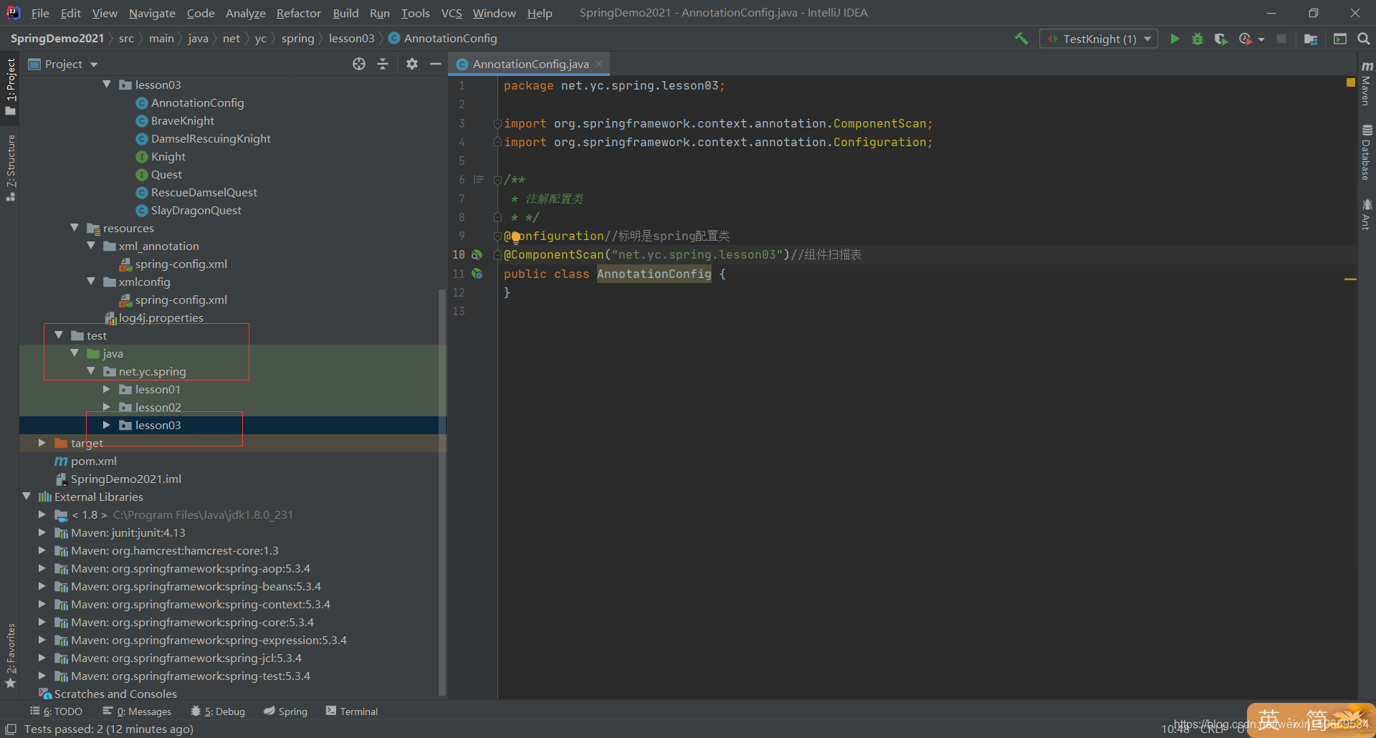This screenshot has height=738, width=1376.
Task: Collapse External Libraries node
Action: (x=27, y=497)
